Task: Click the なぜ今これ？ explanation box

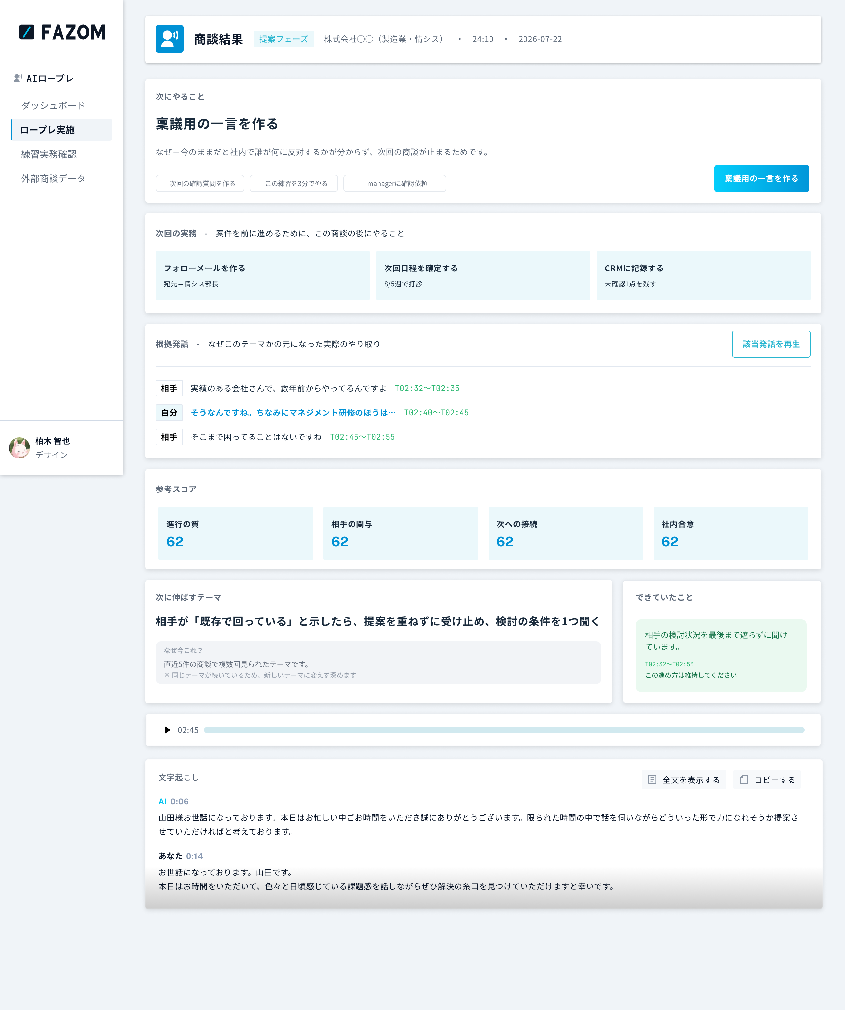Action: tap(378, 662)
